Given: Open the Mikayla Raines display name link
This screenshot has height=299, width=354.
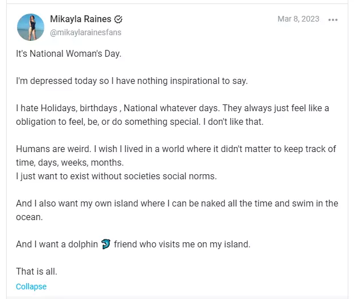Looking at the screenshot, I should click(x=81, y=19).
